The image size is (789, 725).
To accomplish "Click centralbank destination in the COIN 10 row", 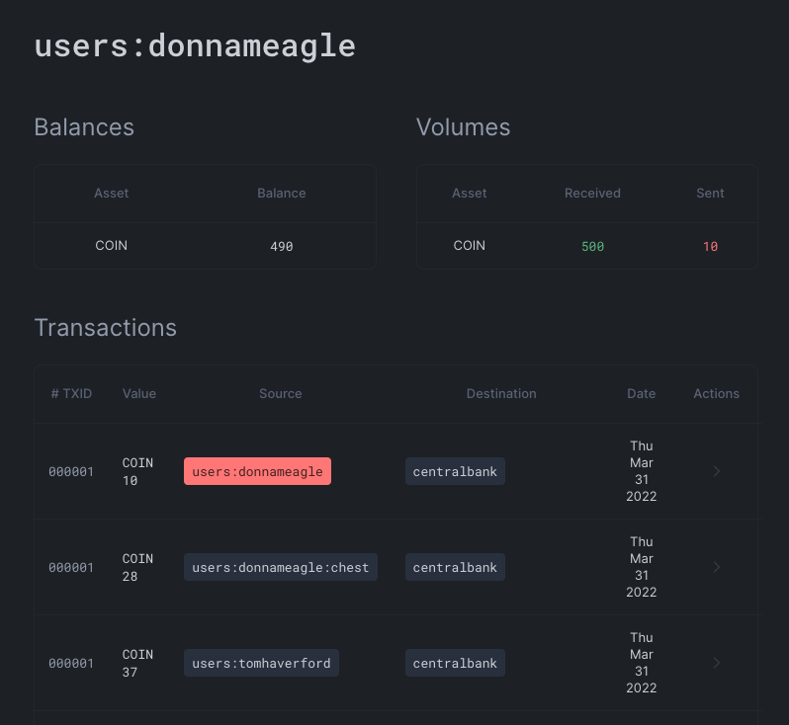I will click(x=455, y=472).
